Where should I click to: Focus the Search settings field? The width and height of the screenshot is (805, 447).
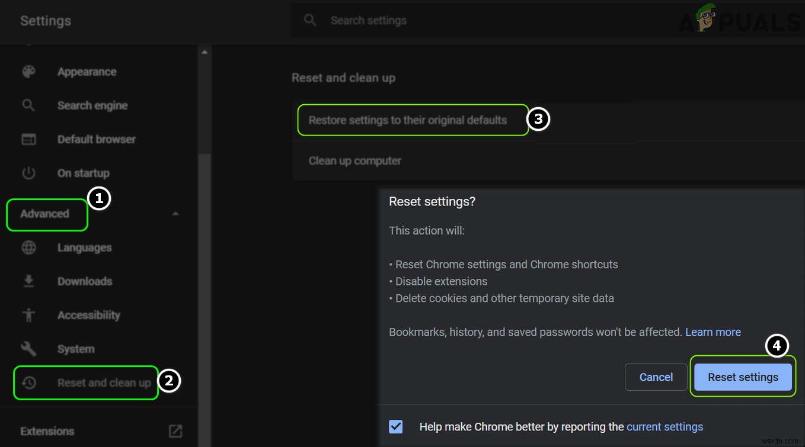(415, 21)
